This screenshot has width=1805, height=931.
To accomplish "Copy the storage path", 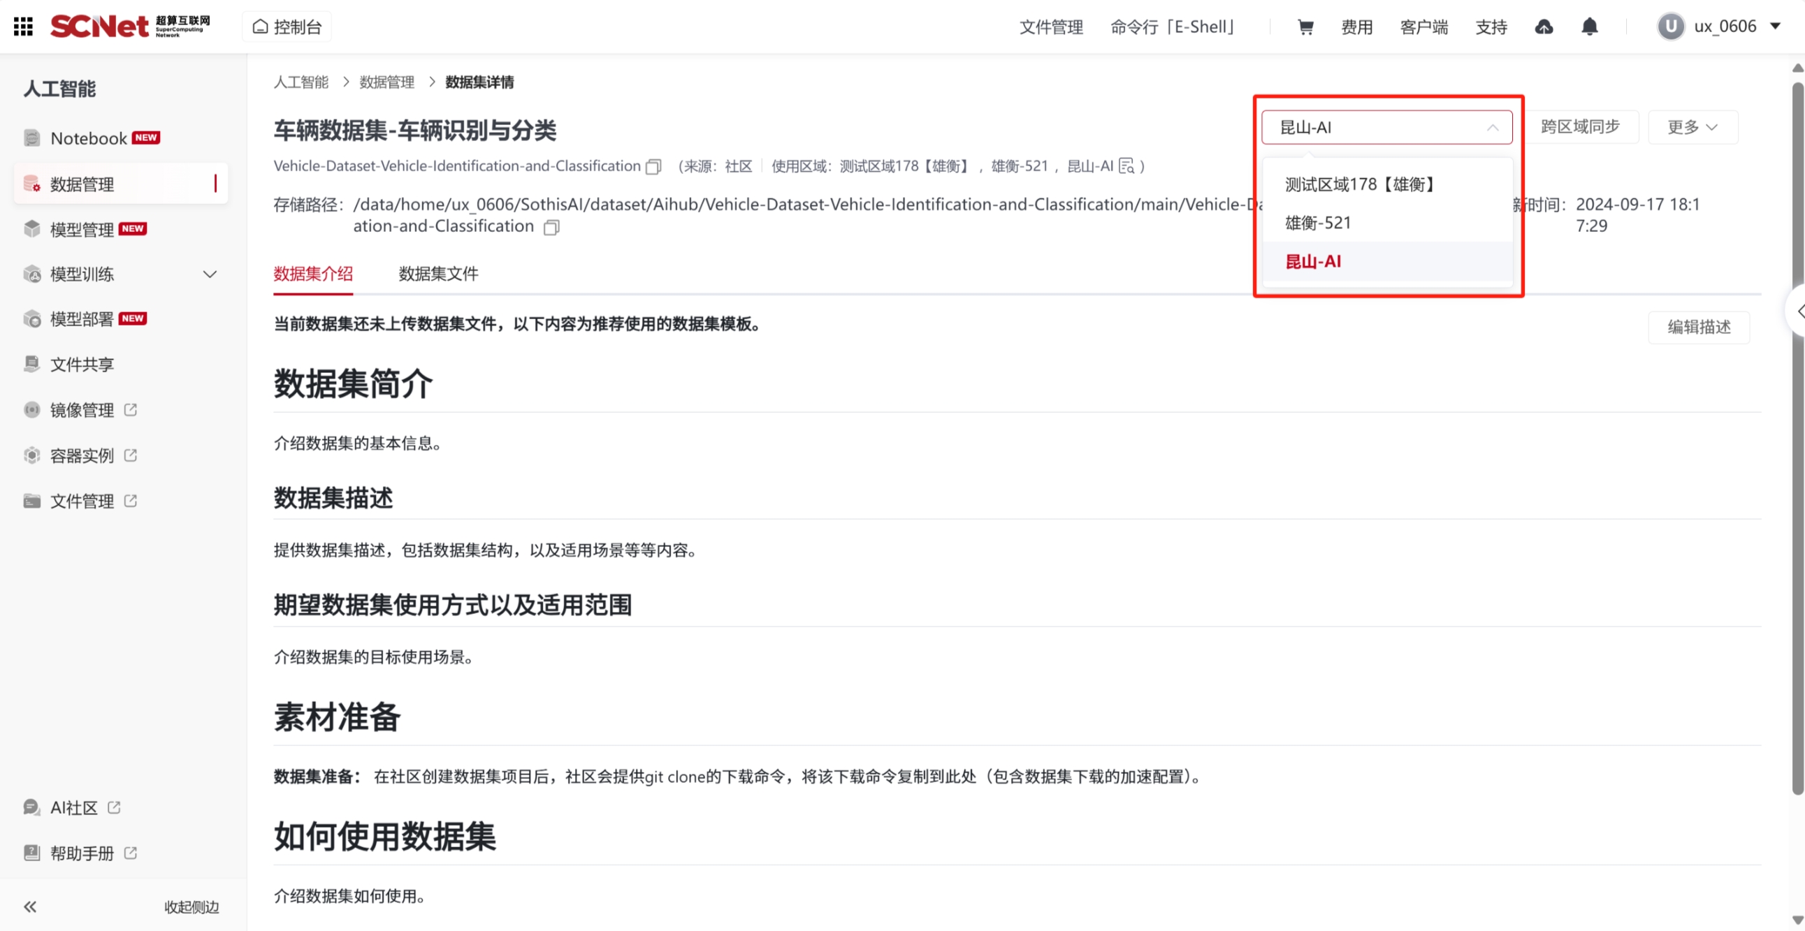I will [x=551, y=227].
